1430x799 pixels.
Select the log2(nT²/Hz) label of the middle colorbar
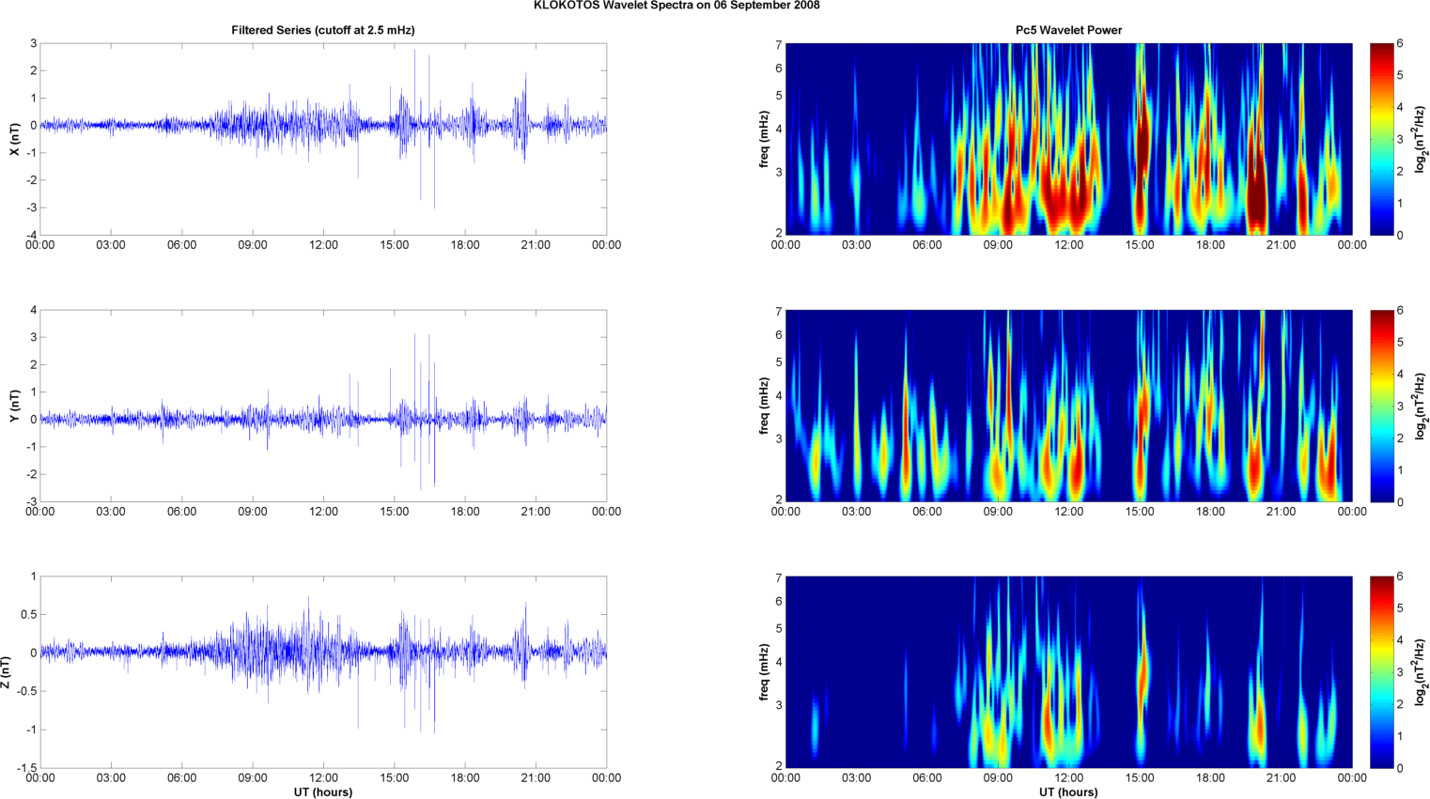[1421, 406]
